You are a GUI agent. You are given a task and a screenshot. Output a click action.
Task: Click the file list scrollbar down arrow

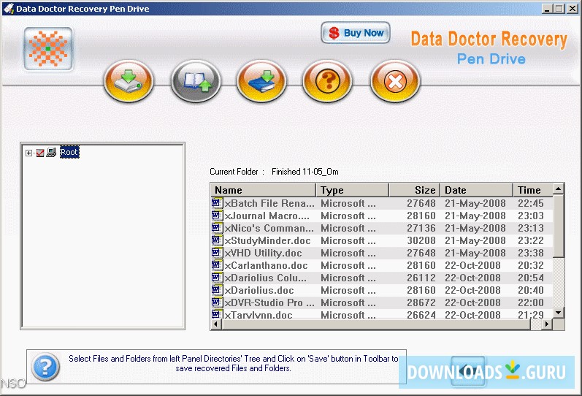click(559, 313)
